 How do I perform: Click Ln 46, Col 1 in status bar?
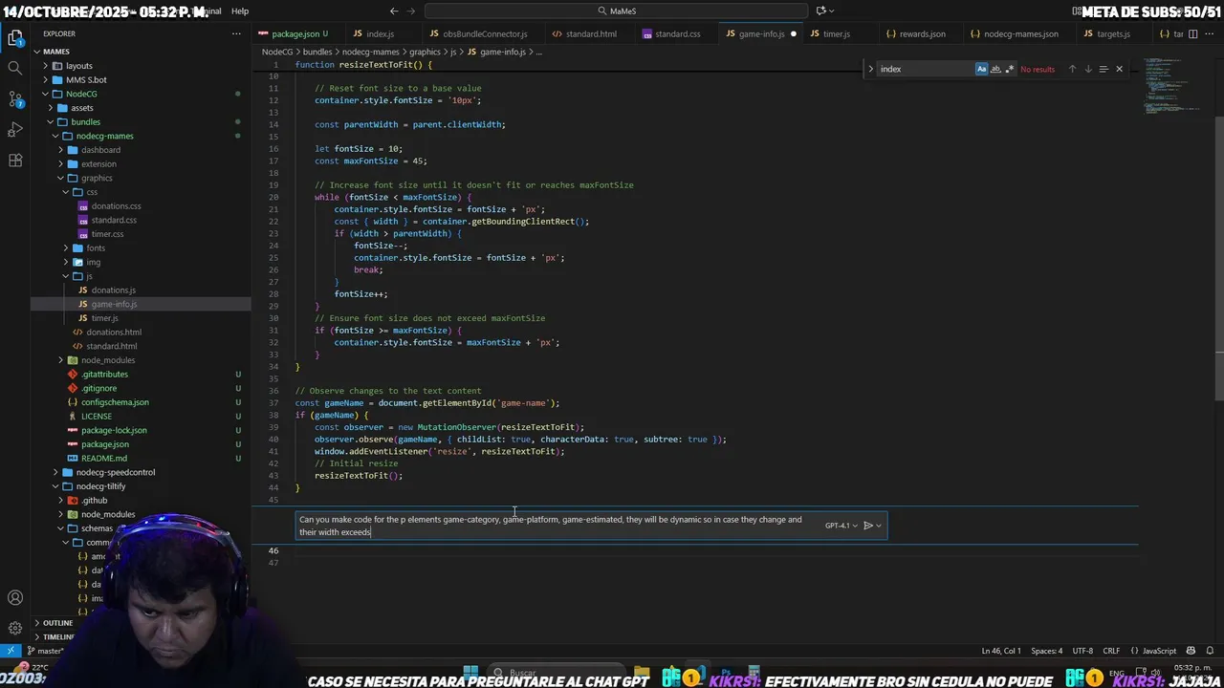click(x=1001, y=651)
